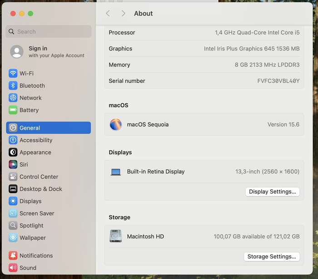The width and height of the screenshot is (318, 279).
Task: Click serial number FVFC30VBL40Y
Action: tap(278, 81)
